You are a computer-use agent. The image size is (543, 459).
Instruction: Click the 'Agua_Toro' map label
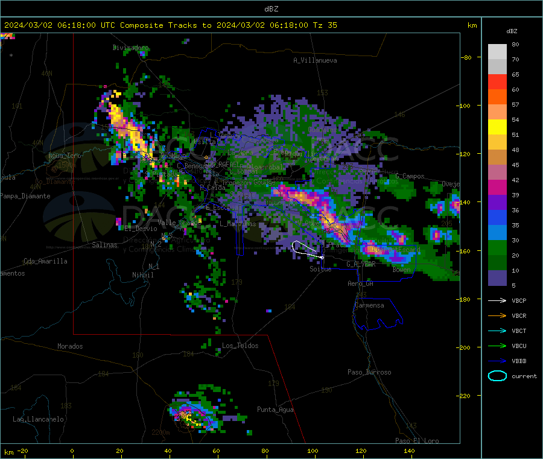tap(65, 156)
